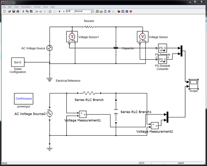The image size is (207, 166).
Task: Select the AC Voltage Source2 block symbol
Action: pos(50,114)
